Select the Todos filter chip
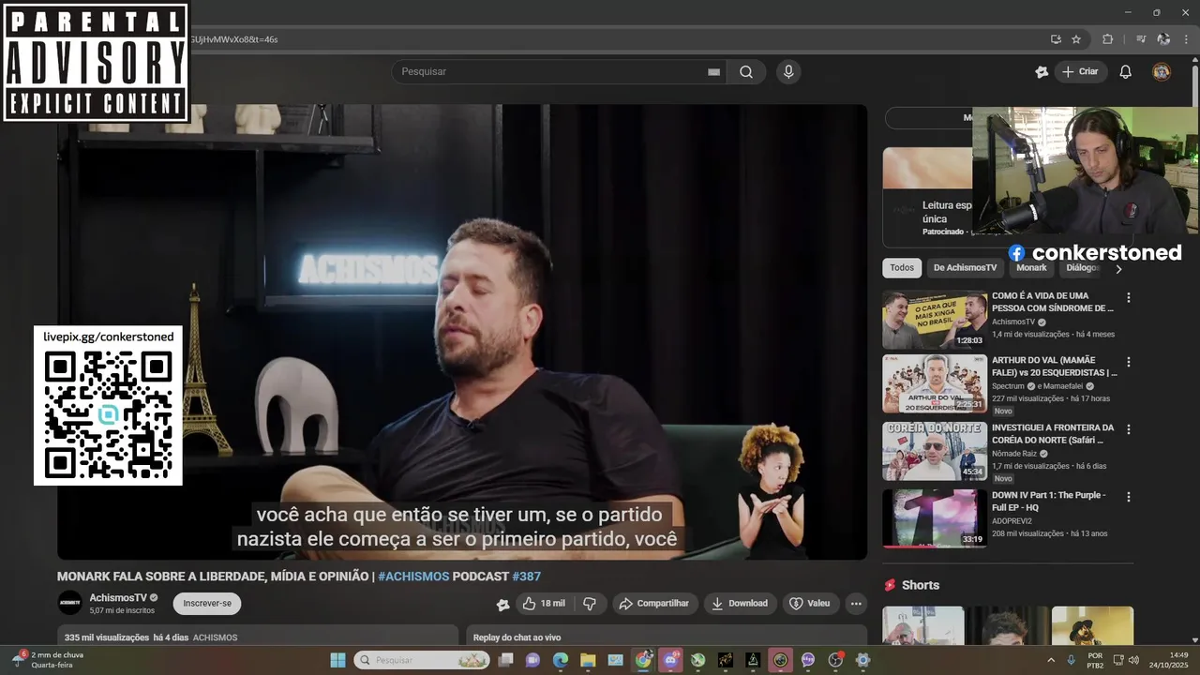The image size is (1200, 675). tap(902, 268)
